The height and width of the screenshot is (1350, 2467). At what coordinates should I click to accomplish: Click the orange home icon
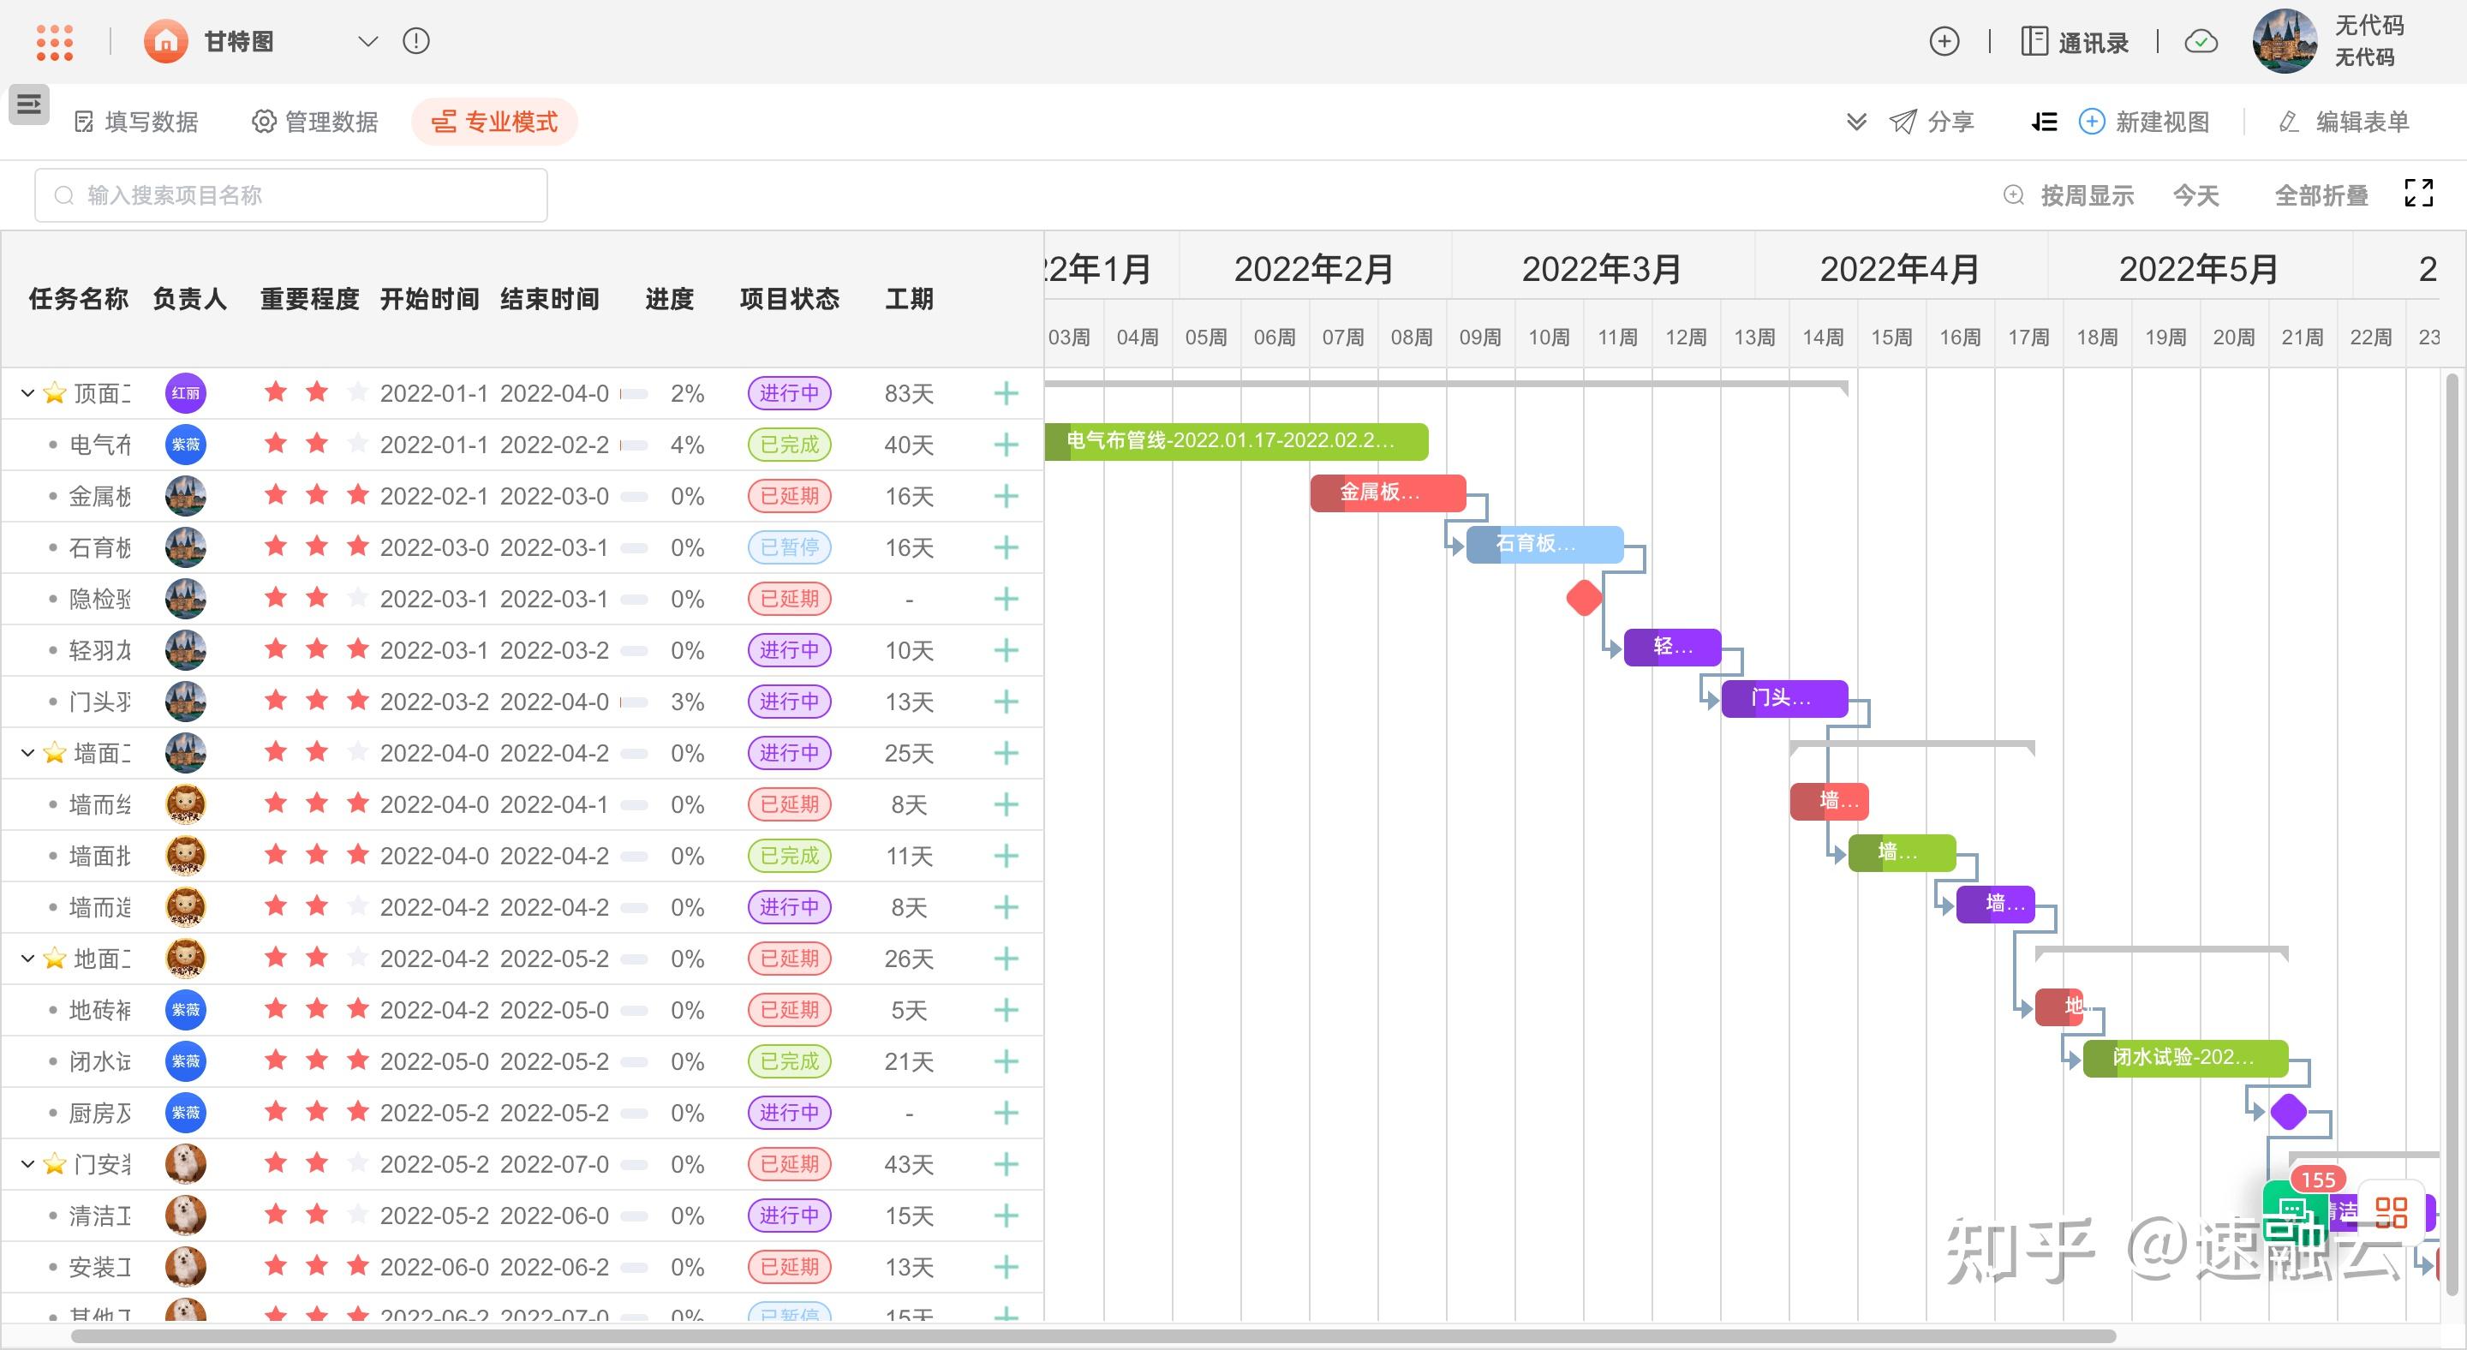pyautogui.click(x=165, y=42)
